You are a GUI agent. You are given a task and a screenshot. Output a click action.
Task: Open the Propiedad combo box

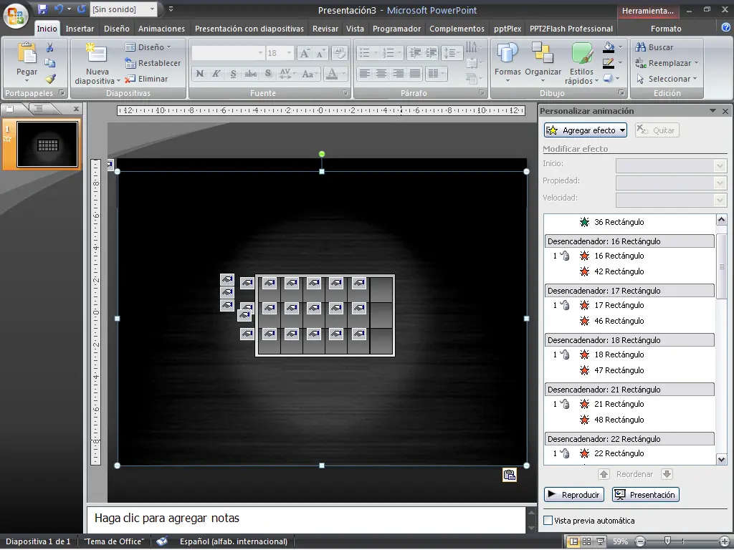[671, 183]
